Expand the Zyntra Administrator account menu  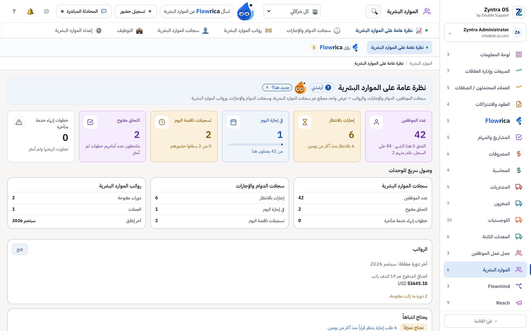(485, 33)
